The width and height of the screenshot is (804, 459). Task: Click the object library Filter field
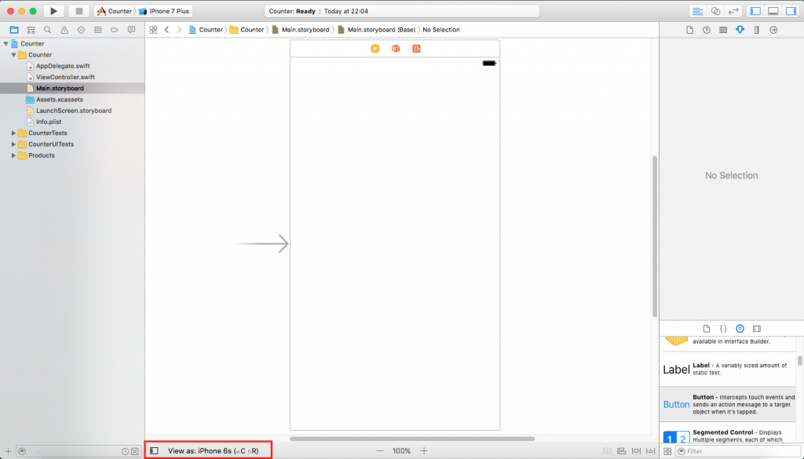tap(738, 451)
